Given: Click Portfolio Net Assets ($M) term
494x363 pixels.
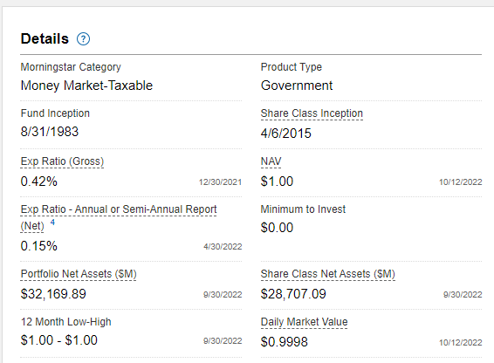Looking at the screenshot, I should point(79,274).
